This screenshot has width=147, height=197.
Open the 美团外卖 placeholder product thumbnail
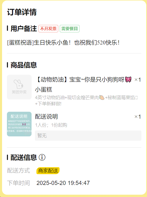pyautogui.click(x=19, y=87)
